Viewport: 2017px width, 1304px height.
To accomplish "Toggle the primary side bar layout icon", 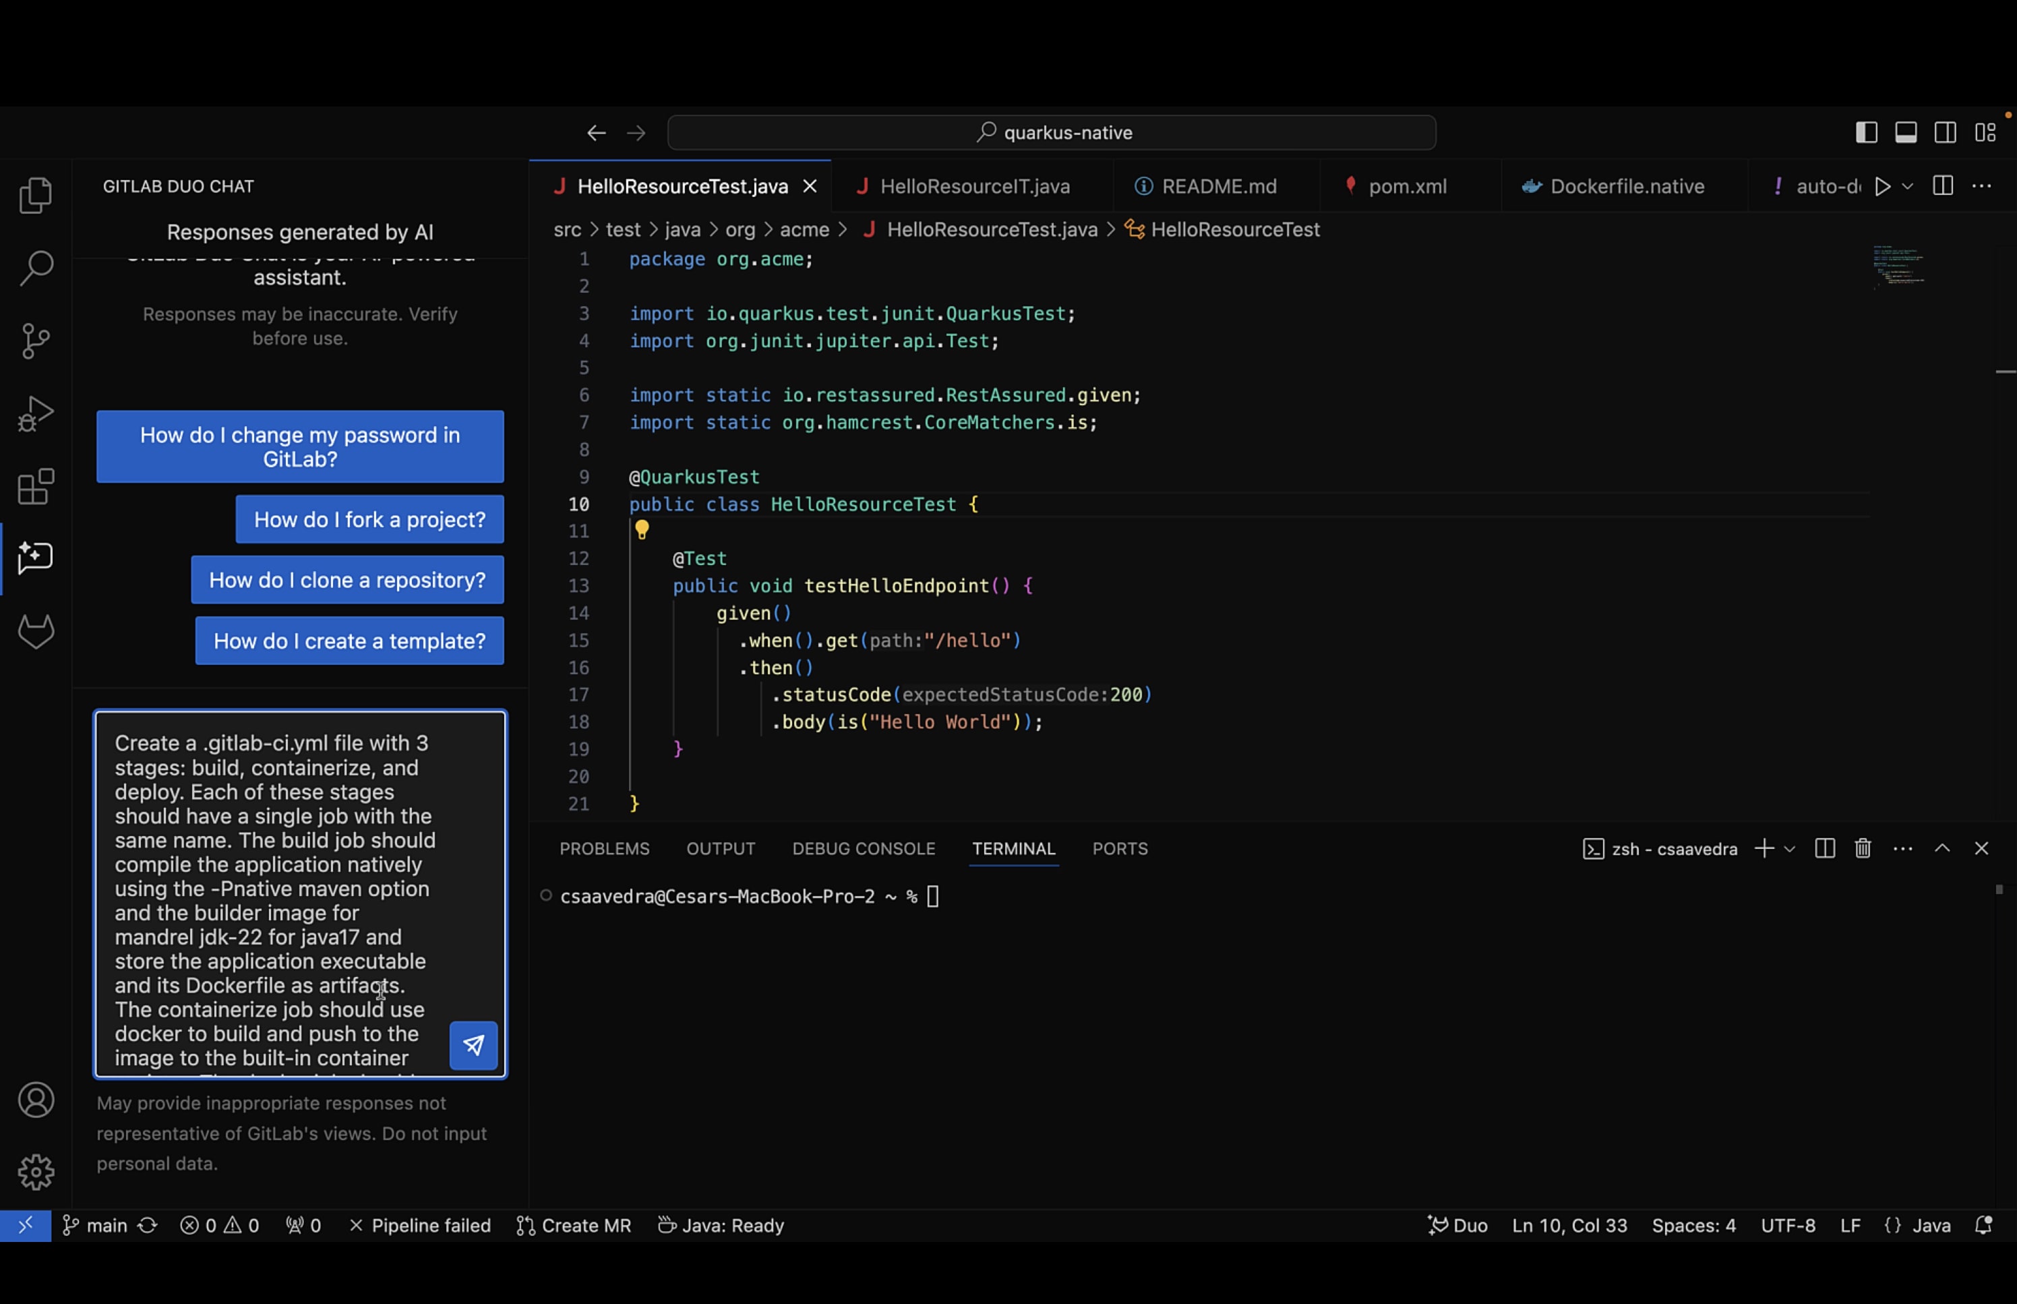I will [1867, 133].
